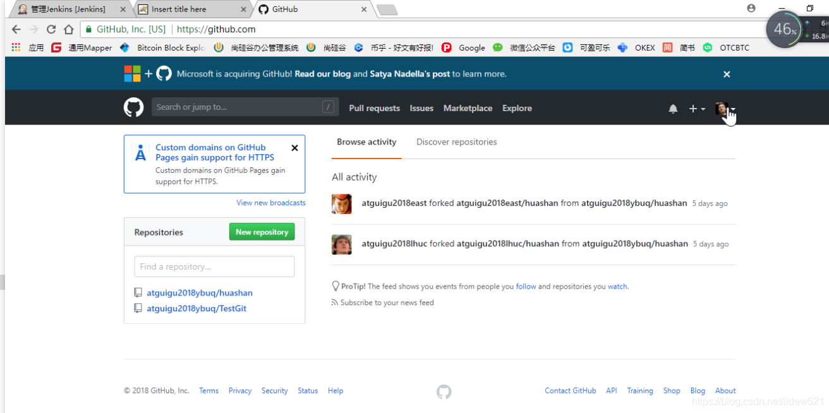Click the New repository button
The height and width of the screenshot is (413, 829).
[262, 232]
